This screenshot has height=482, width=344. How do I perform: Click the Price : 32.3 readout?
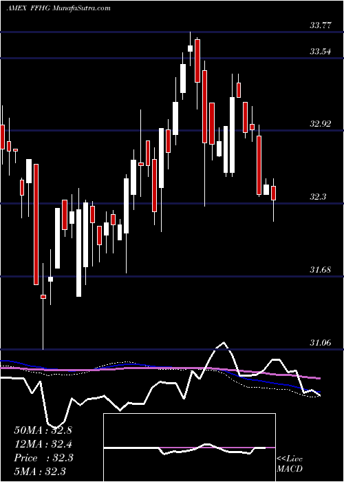click(x=43, y=458)
